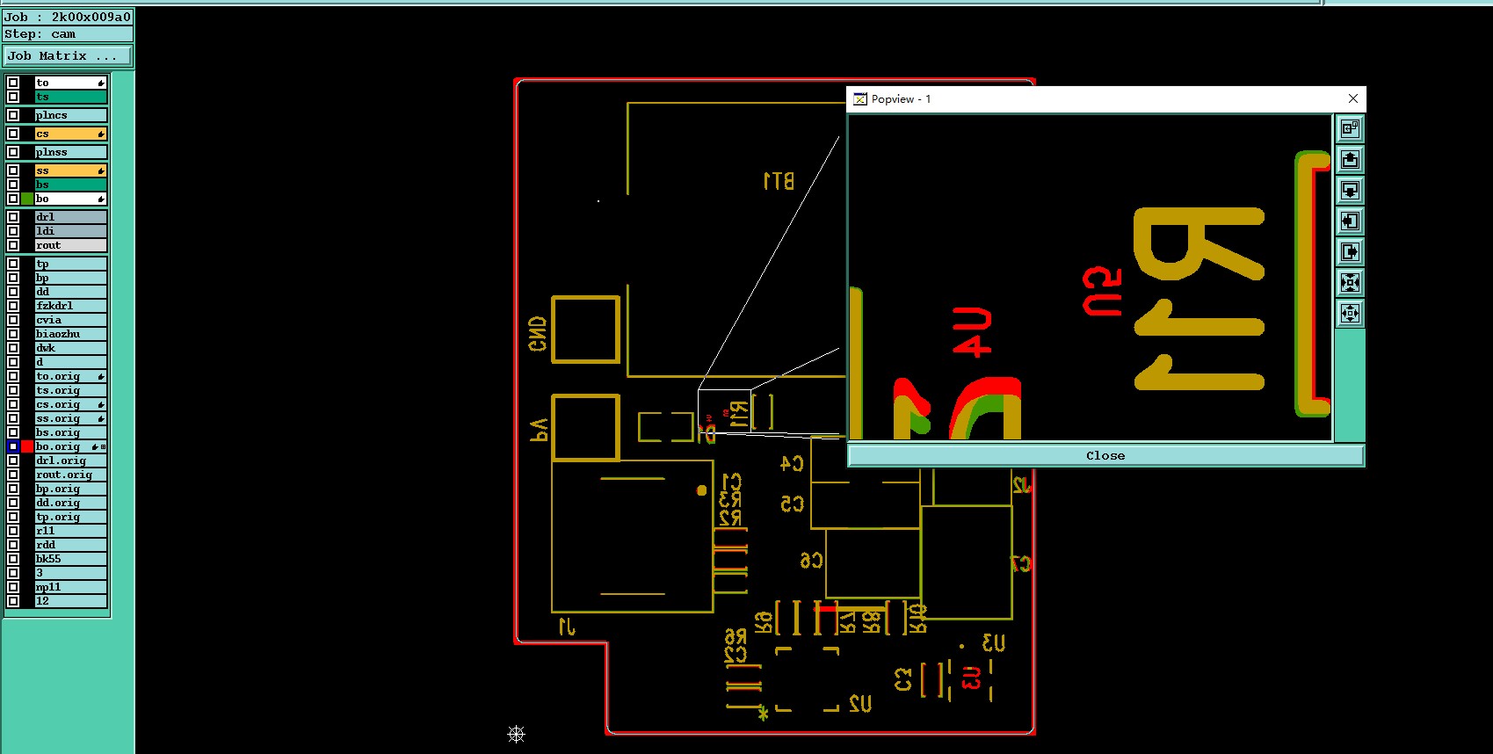This screenshot has height=754, width=1493.
Task: Zoom in the popview with inward arrows icon
Action: coord(1351,283)
